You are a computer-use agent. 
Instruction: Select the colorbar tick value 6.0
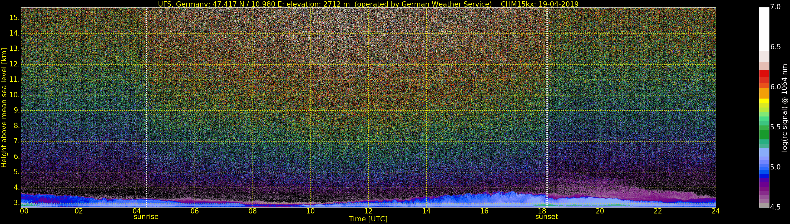point(776,87)
